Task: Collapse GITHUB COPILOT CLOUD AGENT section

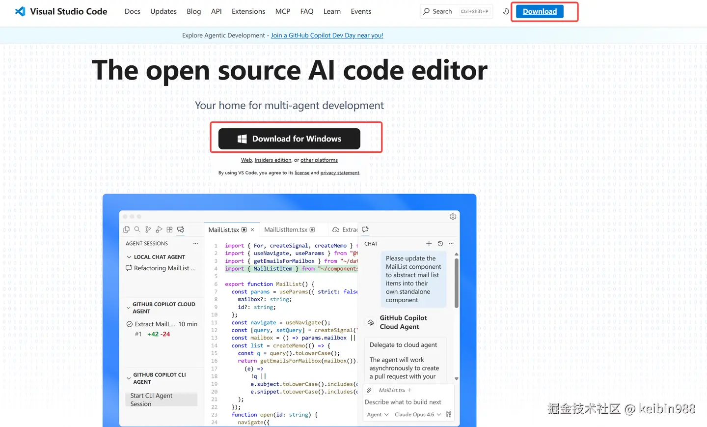Action: (129, 308)
